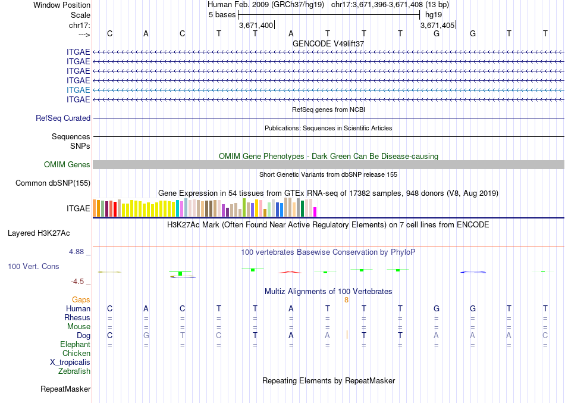This screenshot has width=565, height=403.
Task: Click the blue PhyloP conservation bar
Action: [x=473, y=272]
